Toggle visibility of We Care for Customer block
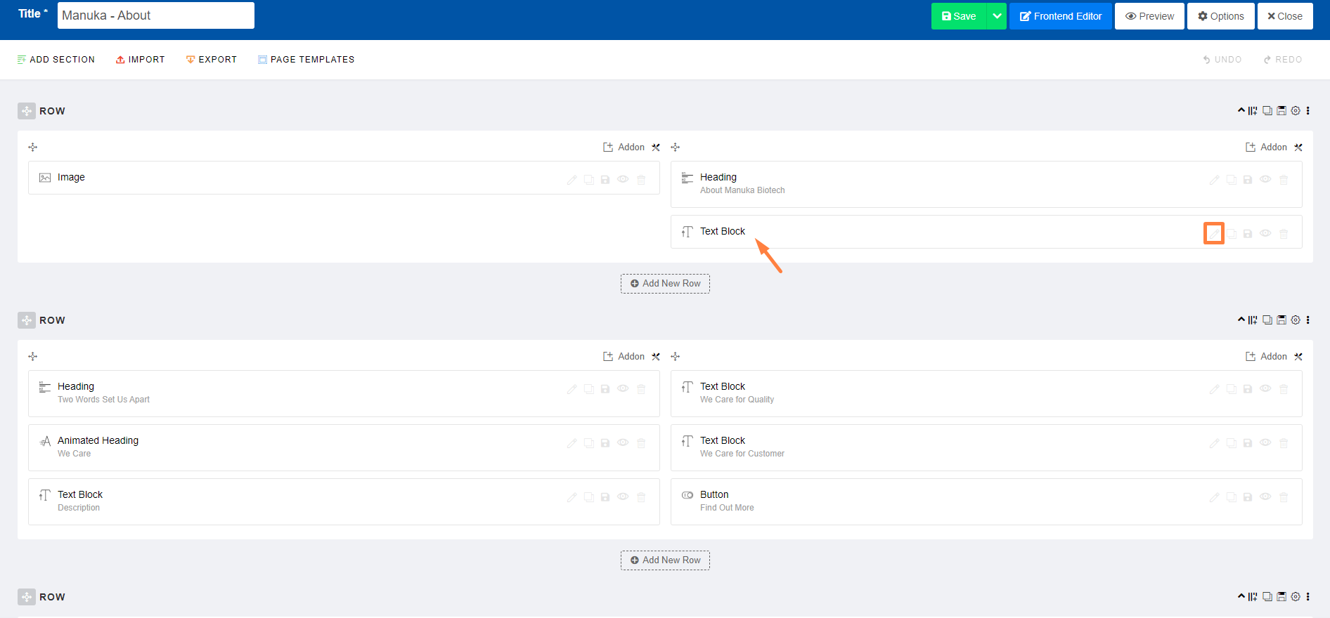The width and height of the screenshot is (1330, 618). (x=1265, y=443)
